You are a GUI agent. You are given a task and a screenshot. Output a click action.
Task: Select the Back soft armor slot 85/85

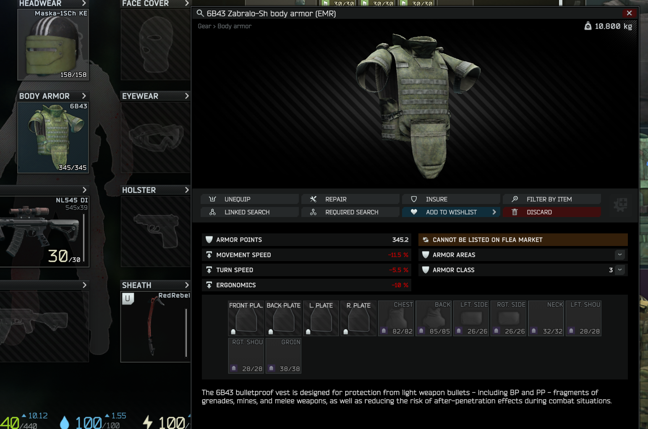434,318
